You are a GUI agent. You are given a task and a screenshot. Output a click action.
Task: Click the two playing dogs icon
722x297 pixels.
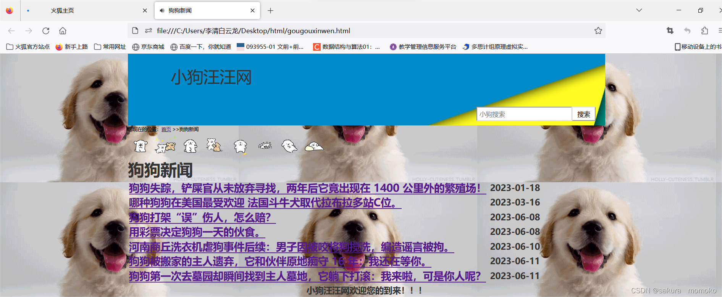coord(165,146)
